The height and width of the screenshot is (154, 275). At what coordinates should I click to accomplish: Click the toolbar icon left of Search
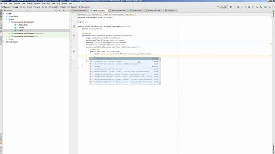click(265, 7)
